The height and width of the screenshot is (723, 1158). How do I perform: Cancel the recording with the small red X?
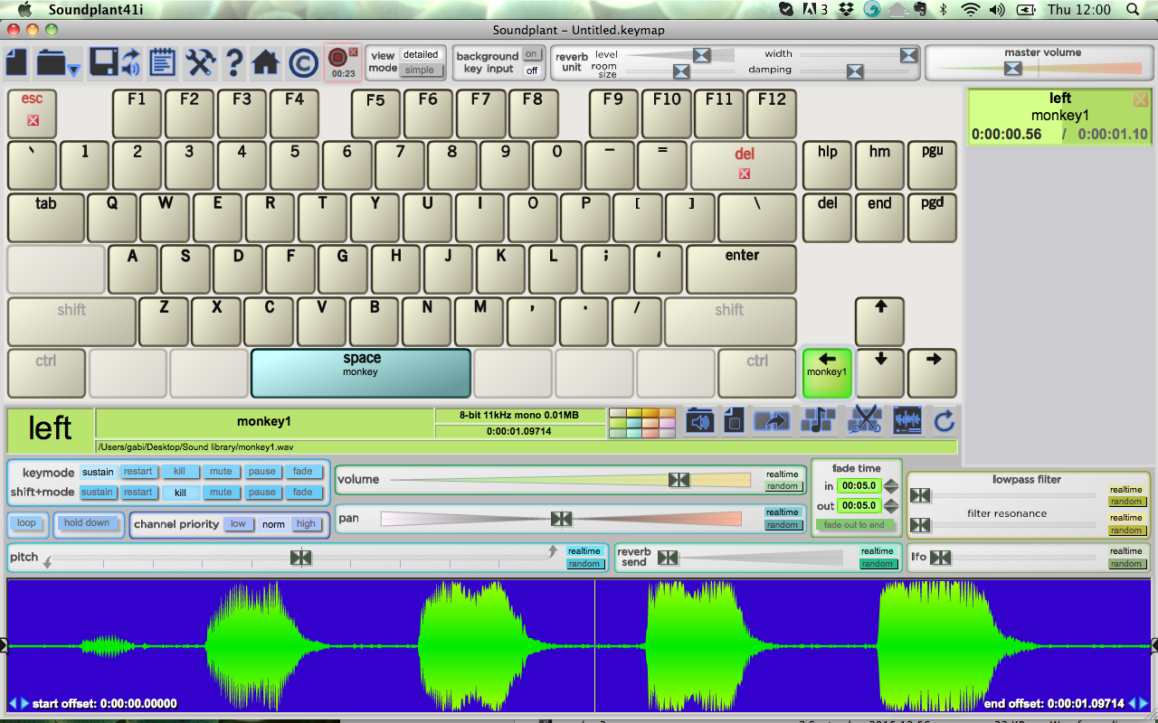coord(354,52)
